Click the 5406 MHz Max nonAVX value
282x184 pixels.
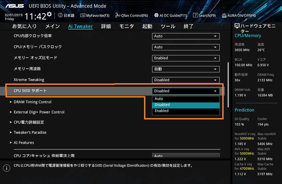point(265,144)
